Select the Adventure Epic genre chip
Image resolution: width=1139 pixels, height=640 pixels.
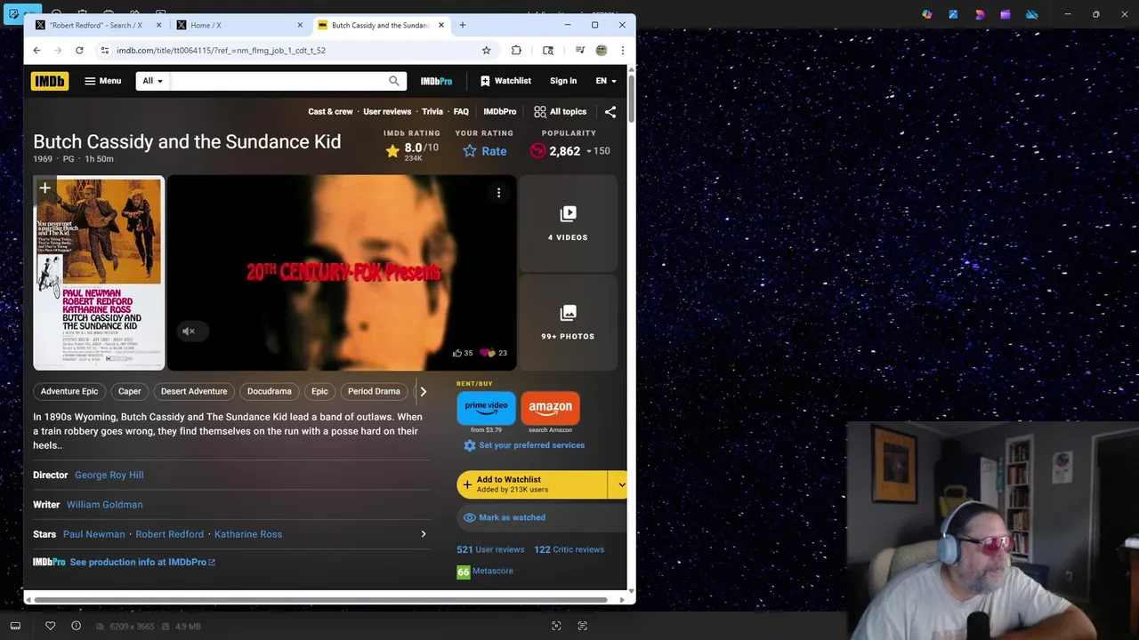pos(69,391)
